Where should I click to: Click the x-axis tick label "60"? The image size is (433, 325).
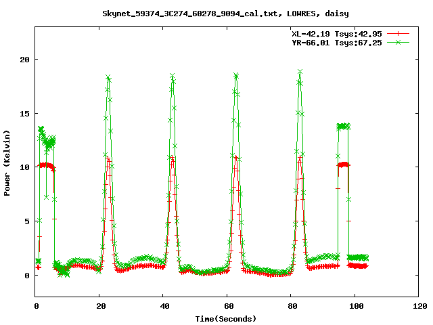[229, 306]
